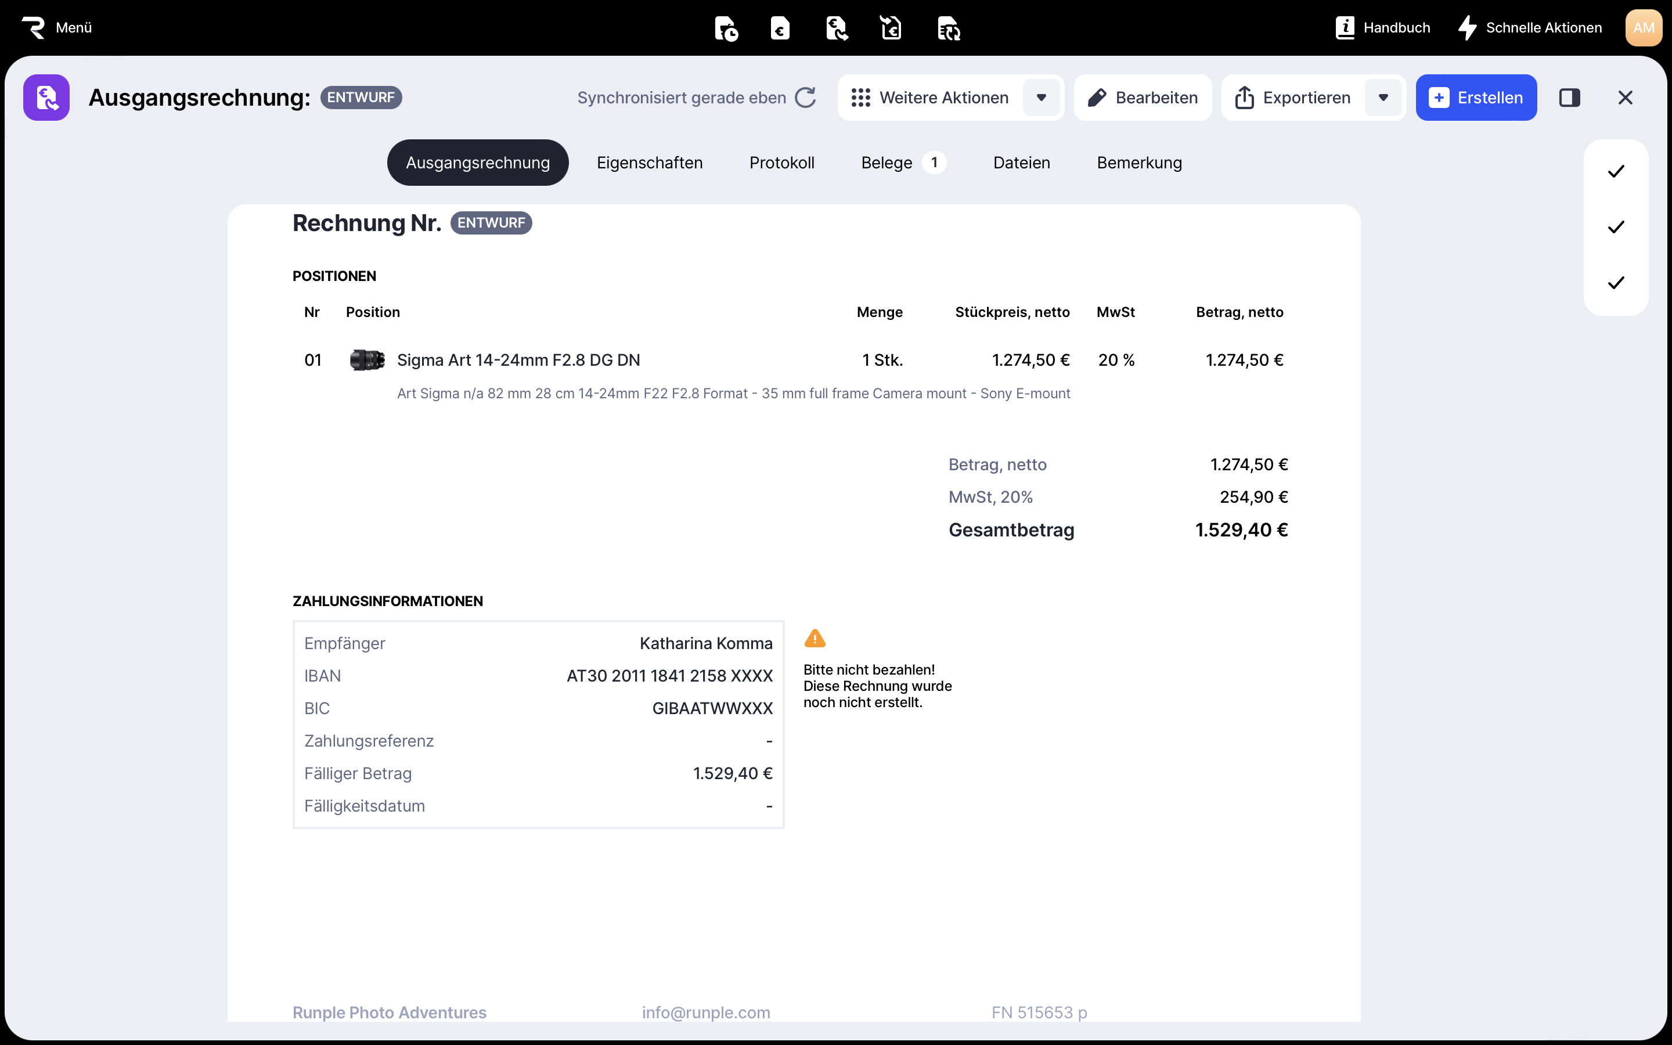Click the Bearbeiten button

(1143, 98)
